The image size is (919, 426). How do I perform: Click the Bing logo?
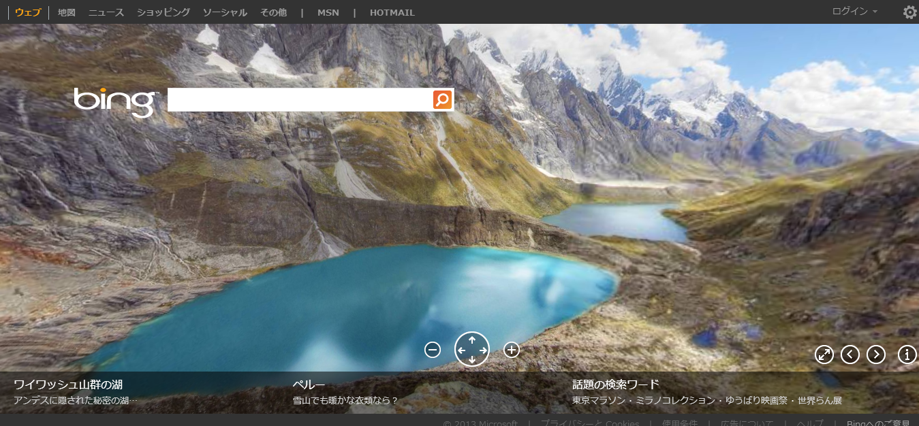(116, 101)
